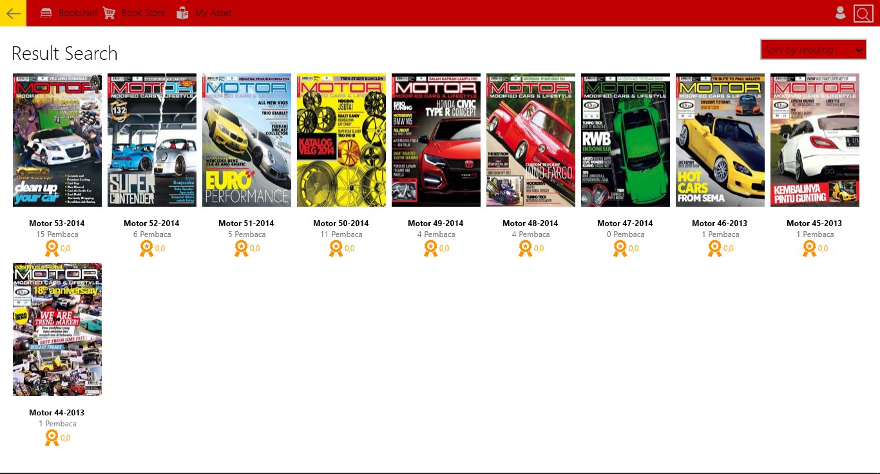Click the 5 Pembaca reader count

247,234
